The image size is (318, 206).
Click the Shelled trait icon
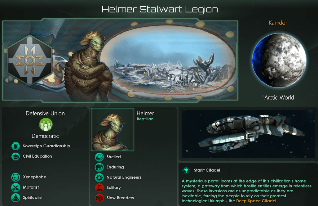click(x=99, y=157)
